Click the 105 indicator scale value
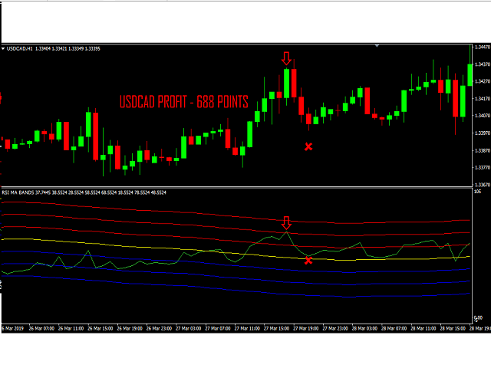 click(477, 192)
